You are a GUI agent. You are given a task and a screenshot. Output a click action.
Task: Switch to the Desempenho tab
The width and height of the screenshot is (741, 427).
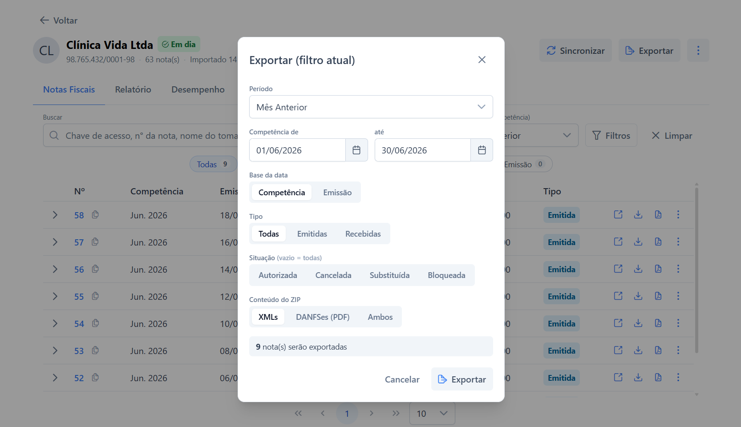[198, 89]
